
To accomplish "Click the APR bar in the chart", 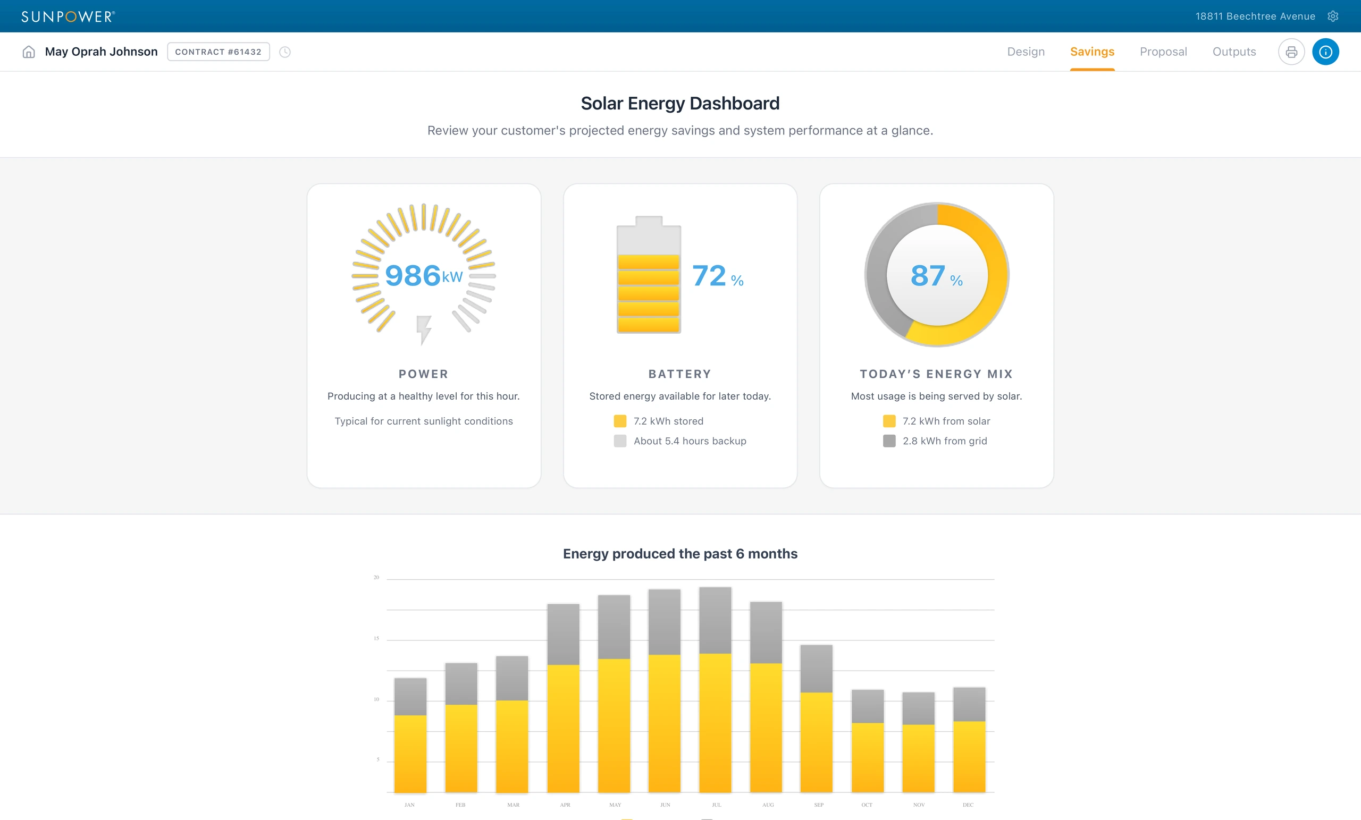I will pyautogui.click(x=563, y=698).
